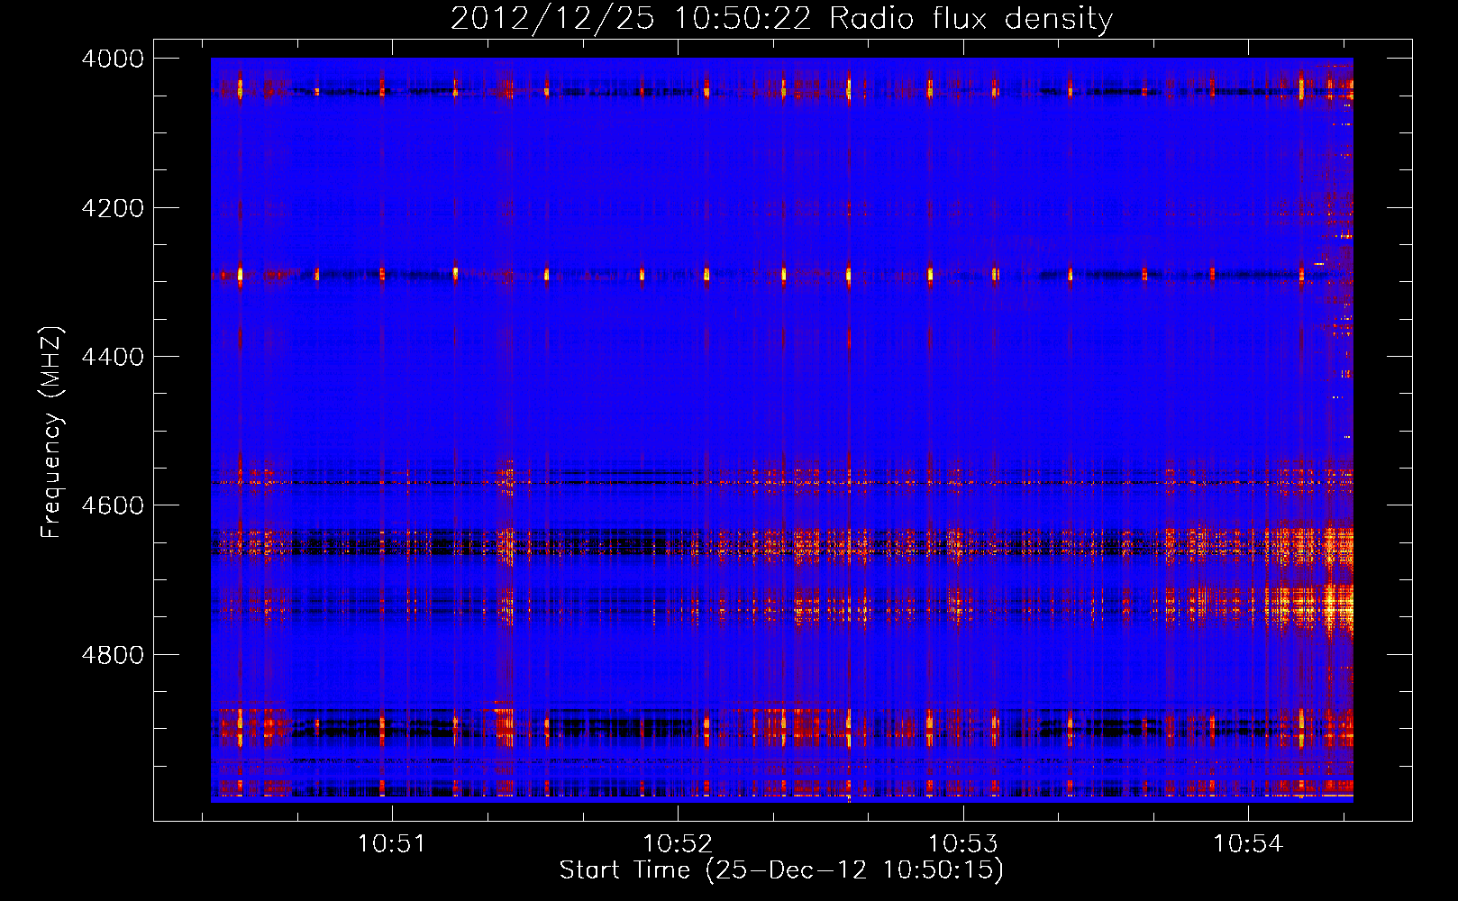
Task: Click the 'Start Time (25-Dec-12 10:50:15)' axis title
Action: pyautogui.click(x=781, y=870)
